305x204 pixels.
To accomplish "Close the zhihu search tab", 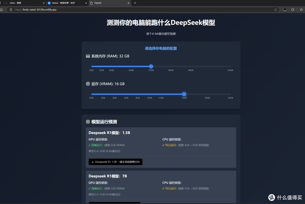I will point(43,3).
